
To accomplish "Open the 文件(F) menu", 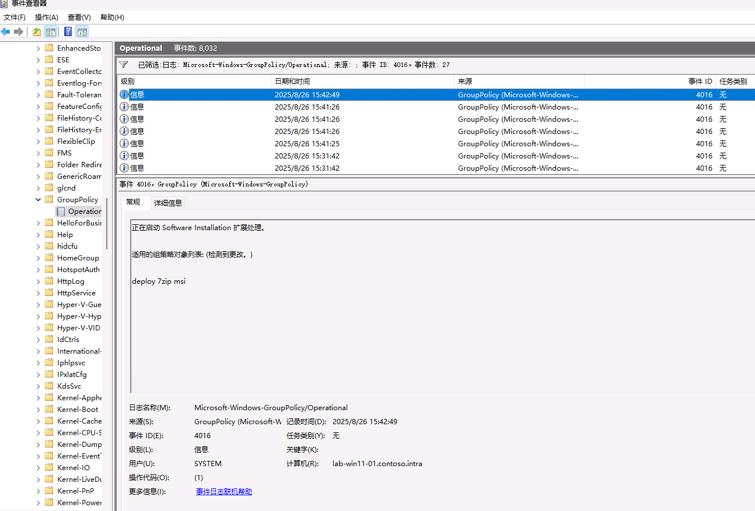I will [15, 17].
